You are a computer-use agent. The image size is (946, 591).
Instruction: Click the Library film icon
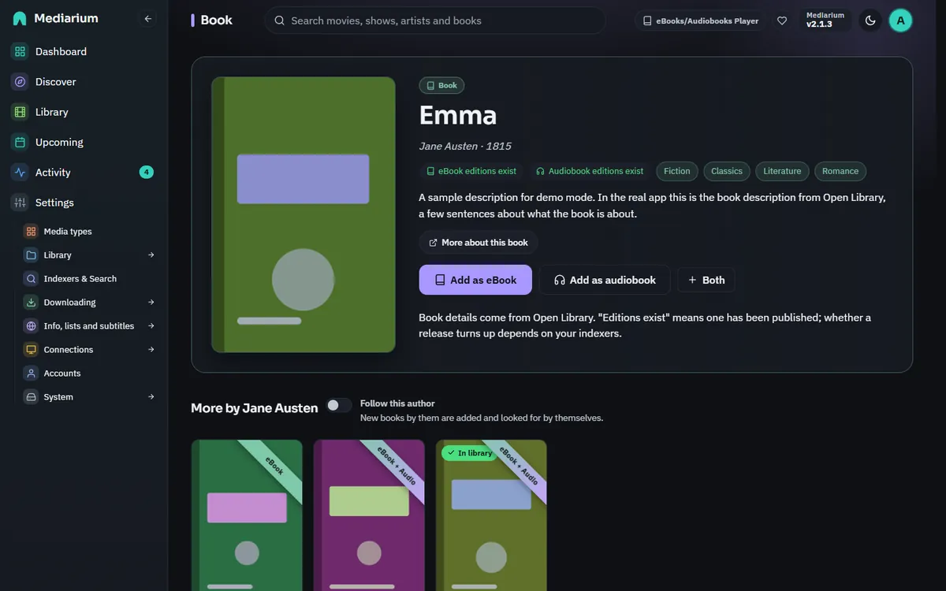pyautogui.click(x=20, y=112)
